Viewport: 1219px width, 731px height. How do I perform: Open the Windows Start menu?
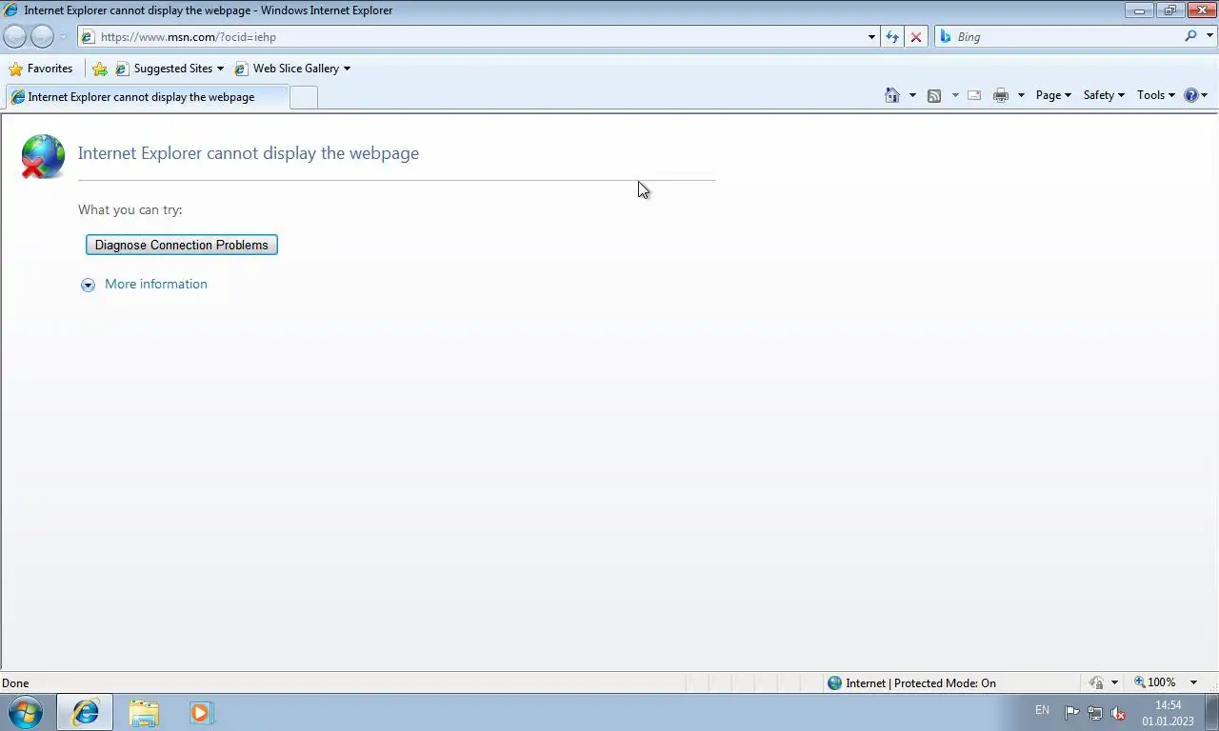(25, 712)
